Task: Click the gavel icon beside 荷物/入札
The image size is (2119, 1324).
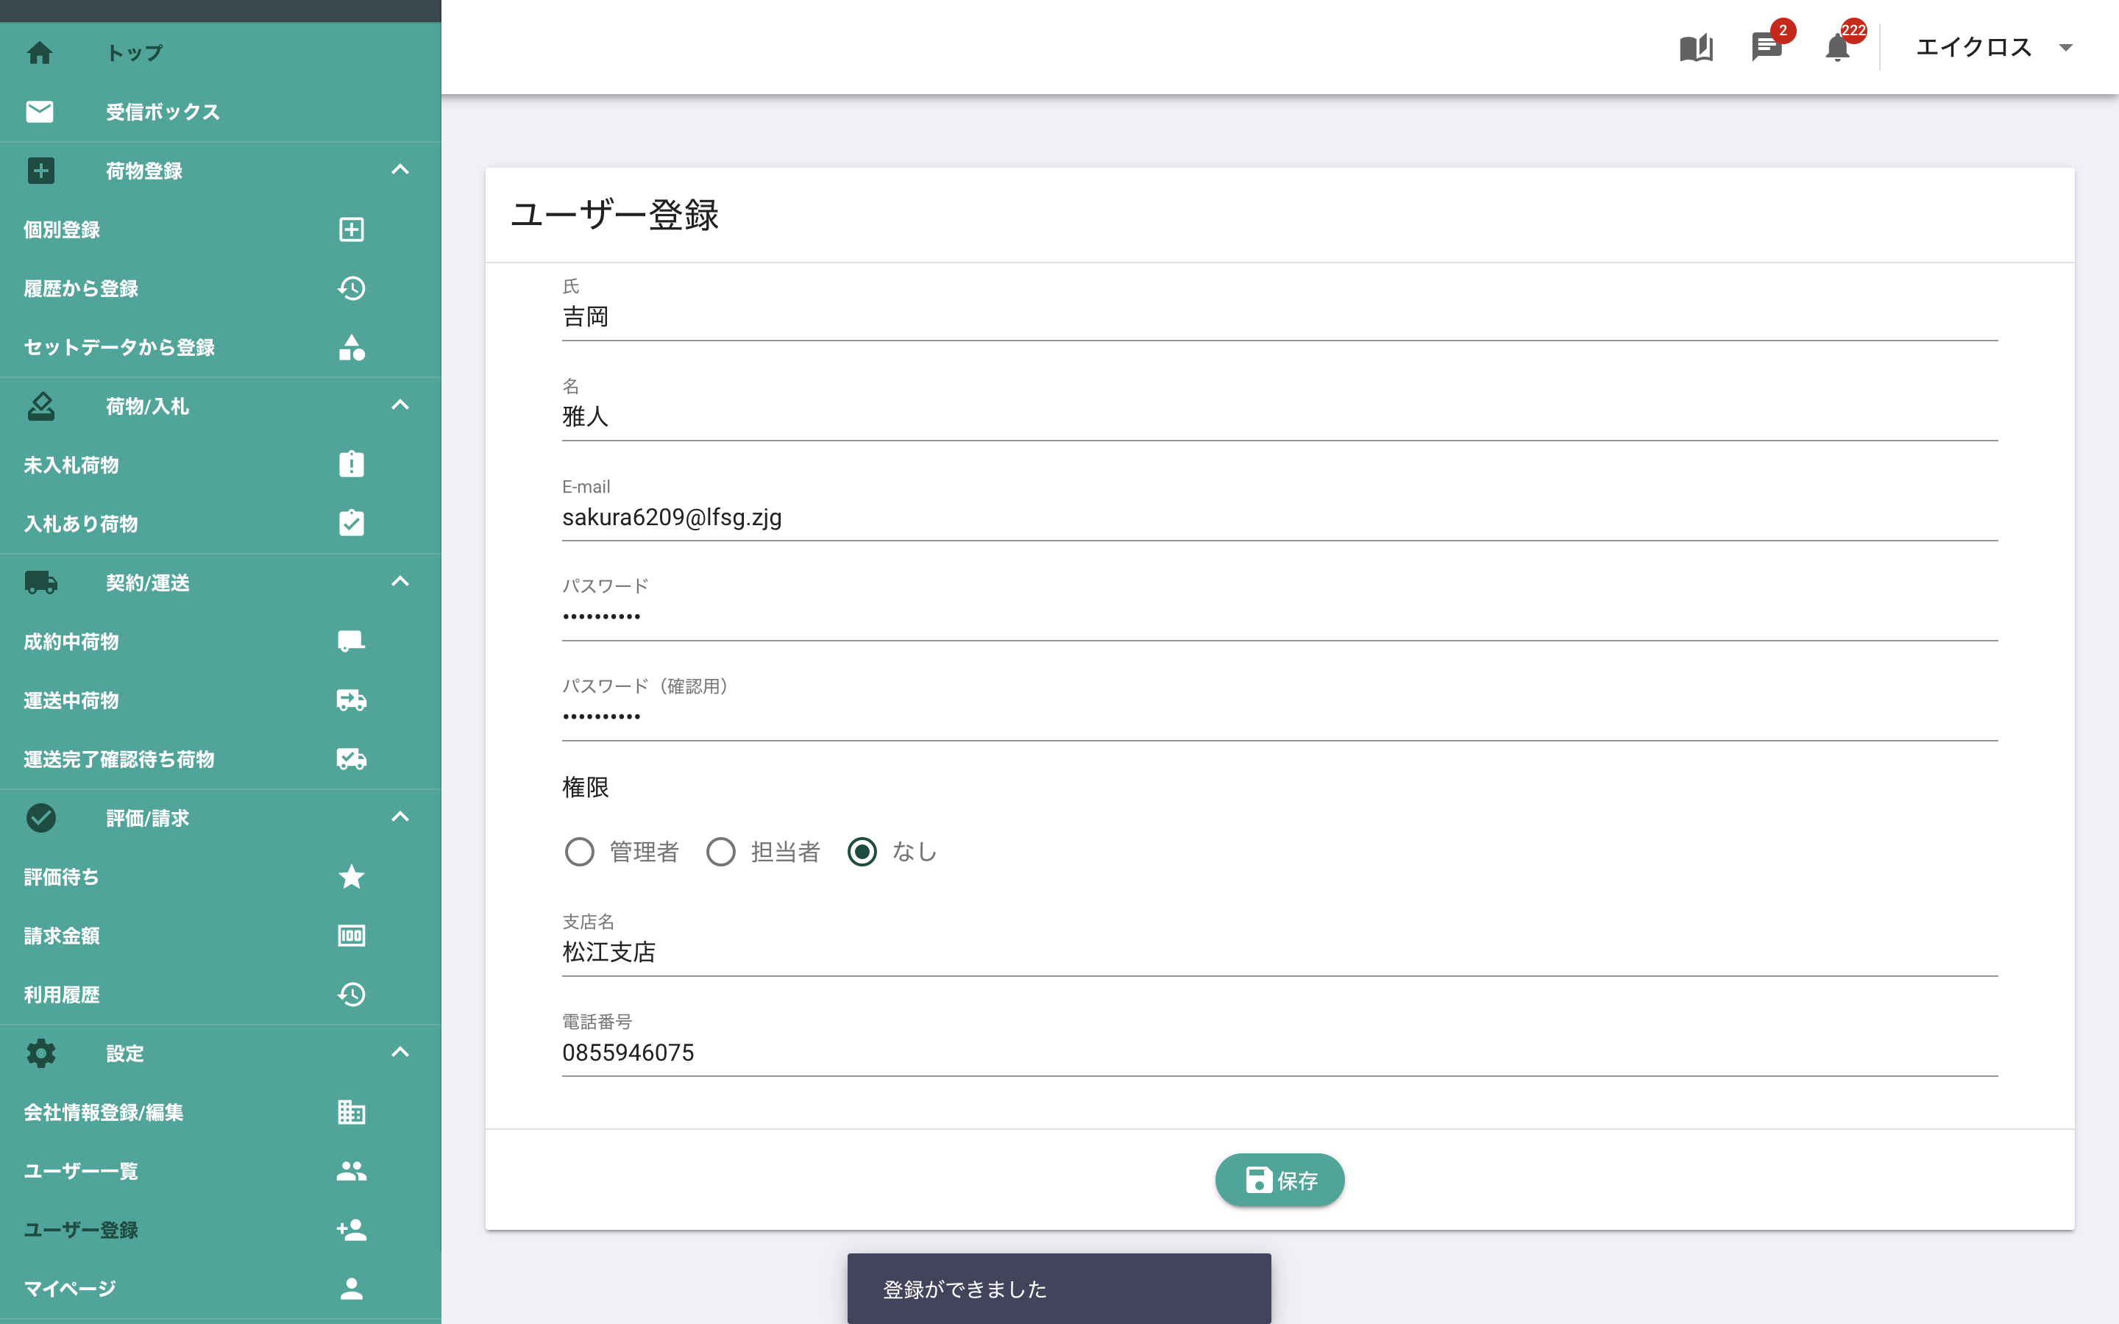Action: coord(40,405)
